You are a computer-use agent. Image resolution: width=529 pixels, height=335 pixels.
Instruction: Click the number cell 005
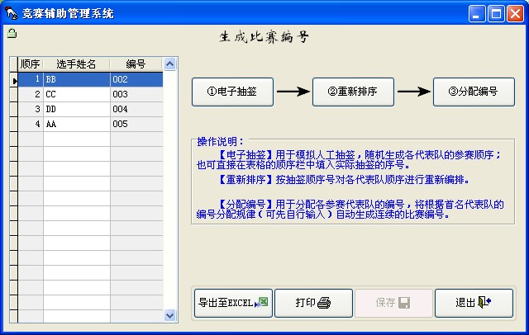[136, 124]
